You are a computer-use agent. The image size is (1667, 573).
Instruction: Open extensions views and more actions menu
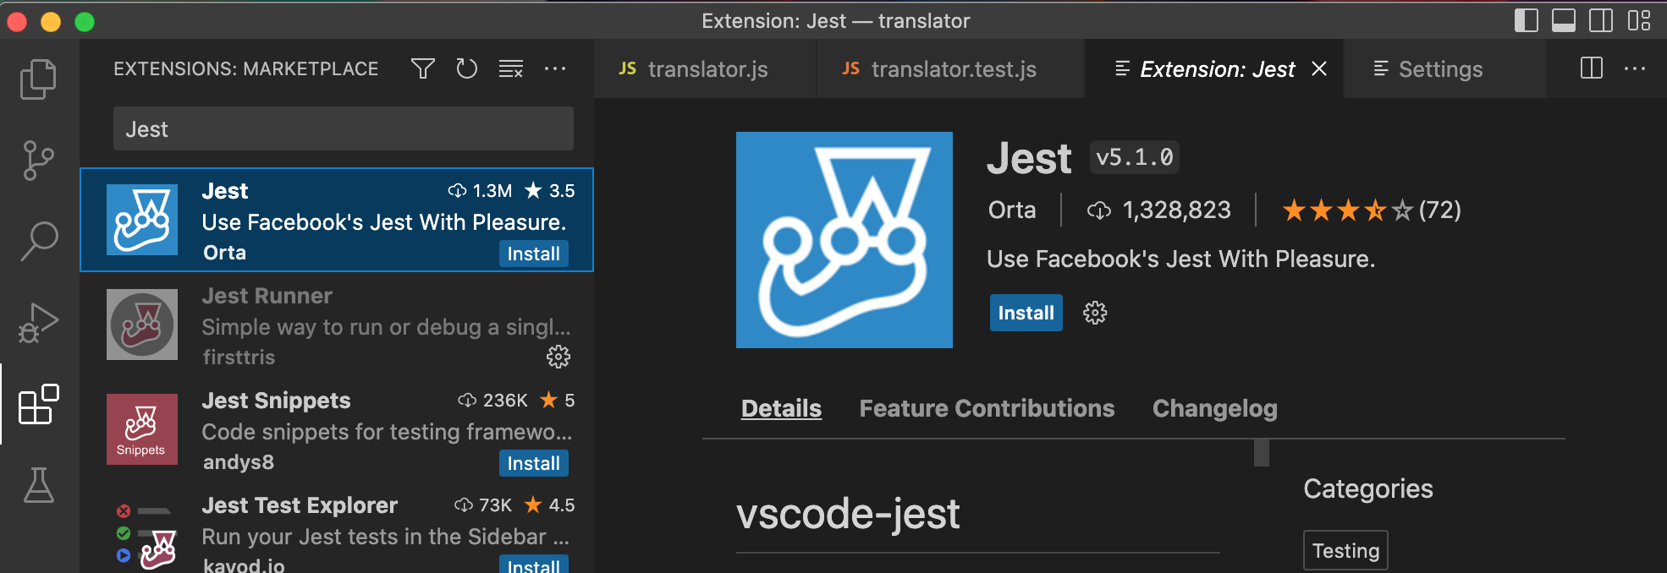click(555, 68)
